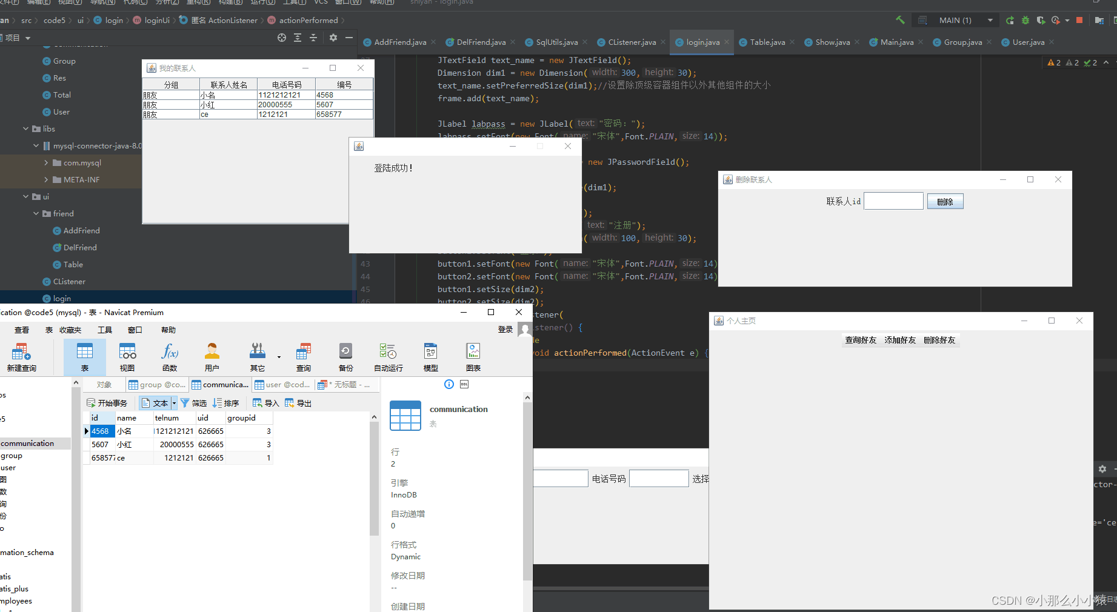This screenshot has width=1117, height=612.
Task: Click the DDL icon in Navicat side pane
Action: [x=464, y=384]
